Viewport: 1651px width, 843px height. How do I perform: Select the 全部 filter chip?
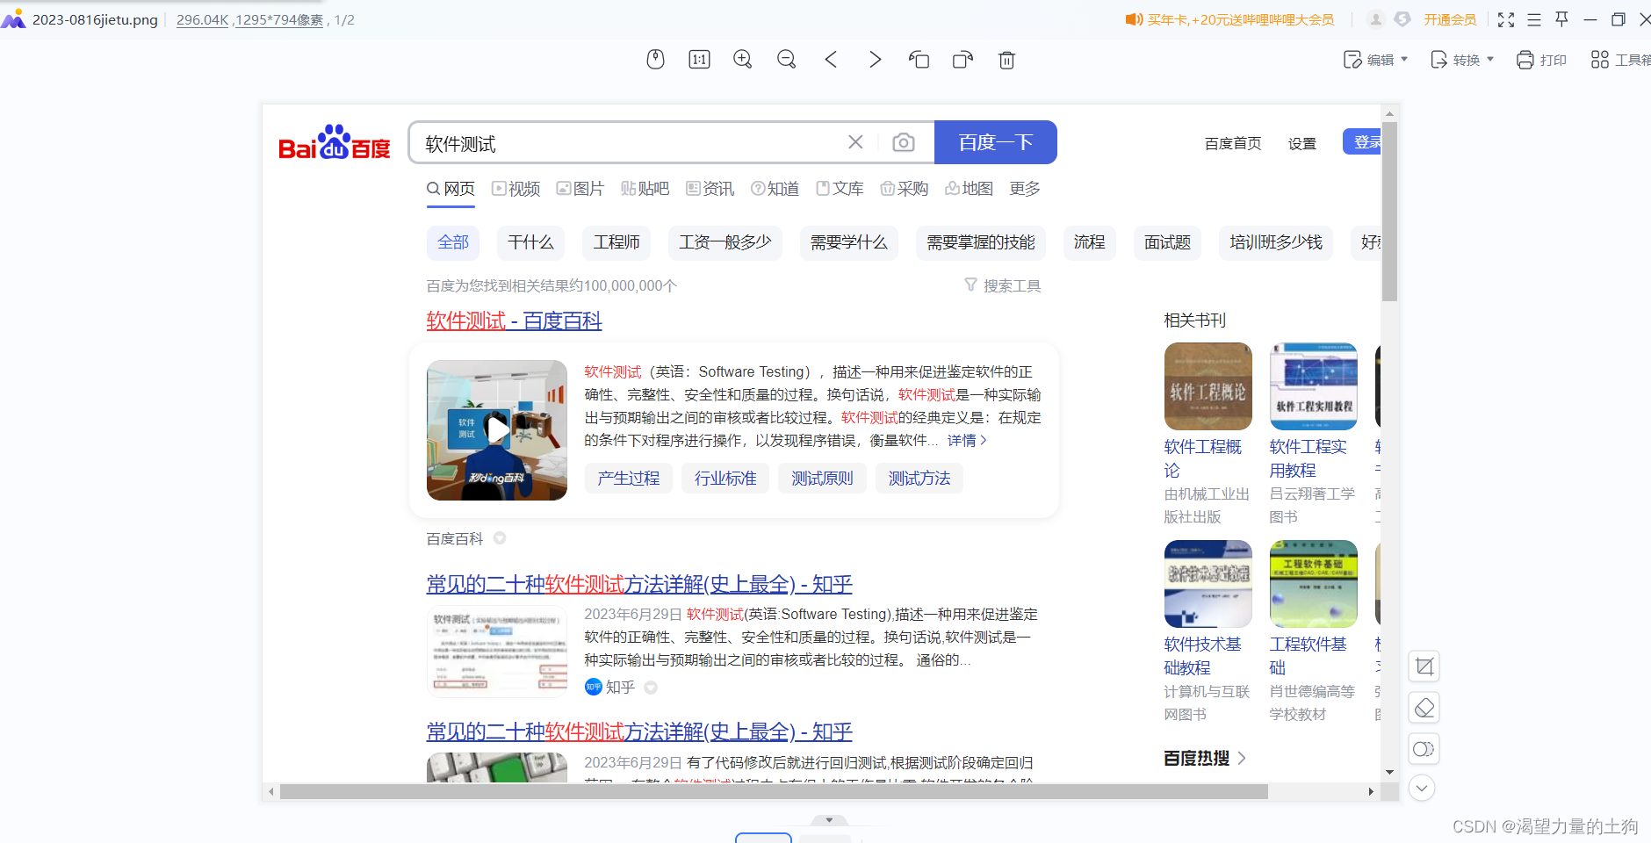coord(453,242)
